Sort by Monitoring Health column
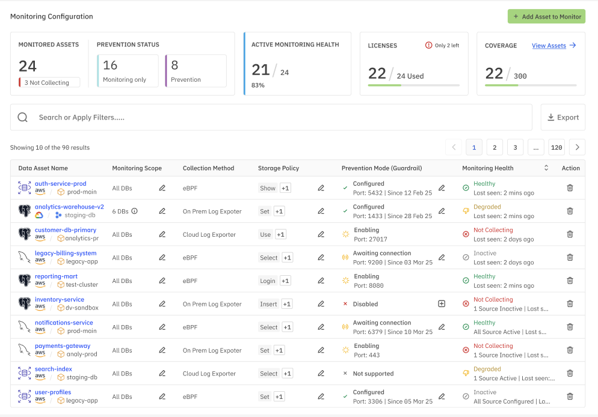 [x=546, y=168]
